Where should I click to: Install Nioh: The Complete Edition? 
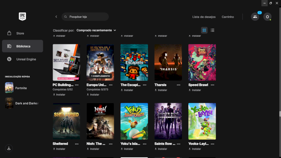[93, 149]
